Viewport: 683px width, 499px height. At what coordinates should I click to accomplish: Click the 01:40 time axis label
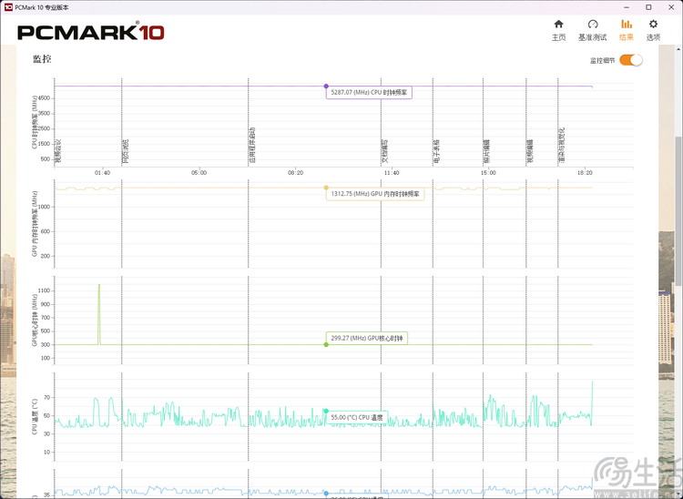(102, 173)
